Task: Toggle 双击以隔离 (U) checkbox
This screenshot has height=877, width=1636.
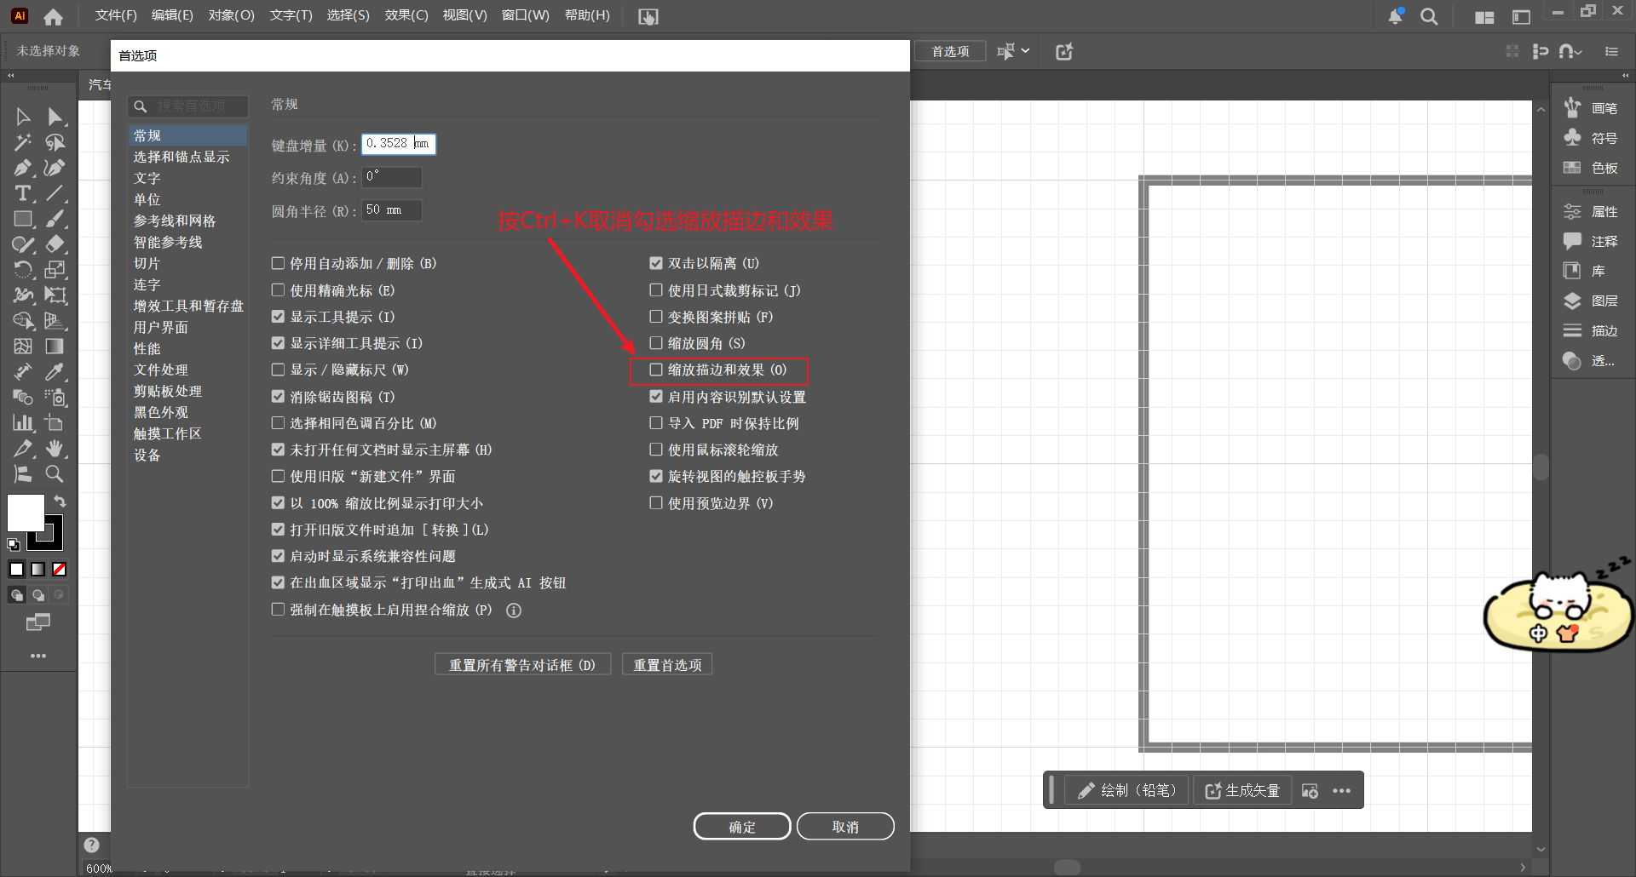Action: click(656, 263)
